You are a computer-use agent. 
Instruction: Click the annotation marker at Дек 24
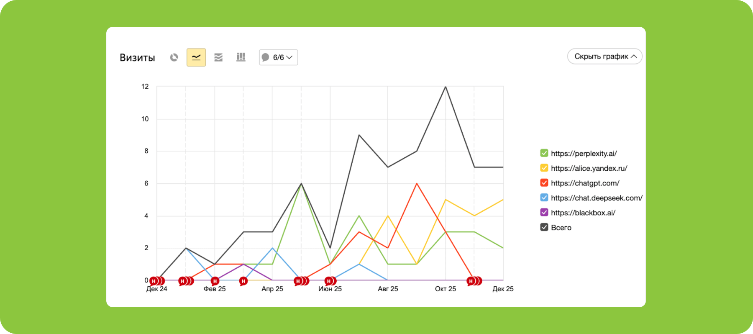pyautogui.click(x=154, y=281)
